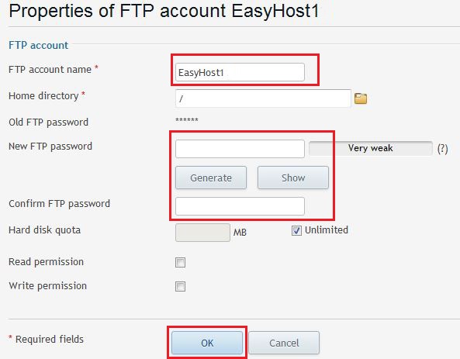460x359 pixels.
Task: Enable the Read permission checkbox
Action: point(180,262)
